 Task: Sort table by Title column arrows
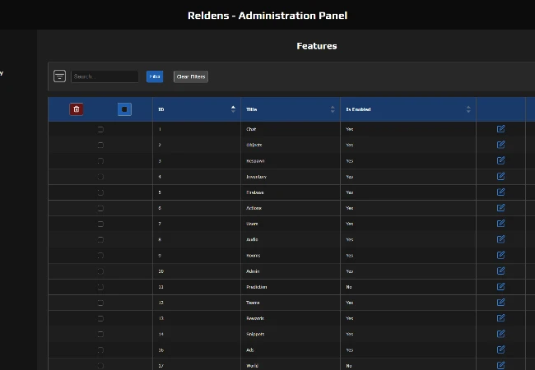tap(333, 109)
